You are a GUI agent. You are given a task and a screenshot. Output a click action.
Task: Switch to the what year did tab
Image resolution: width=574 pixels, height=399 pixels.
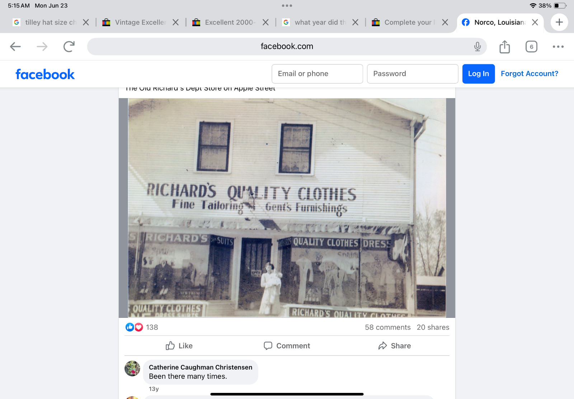coord(316,22)
